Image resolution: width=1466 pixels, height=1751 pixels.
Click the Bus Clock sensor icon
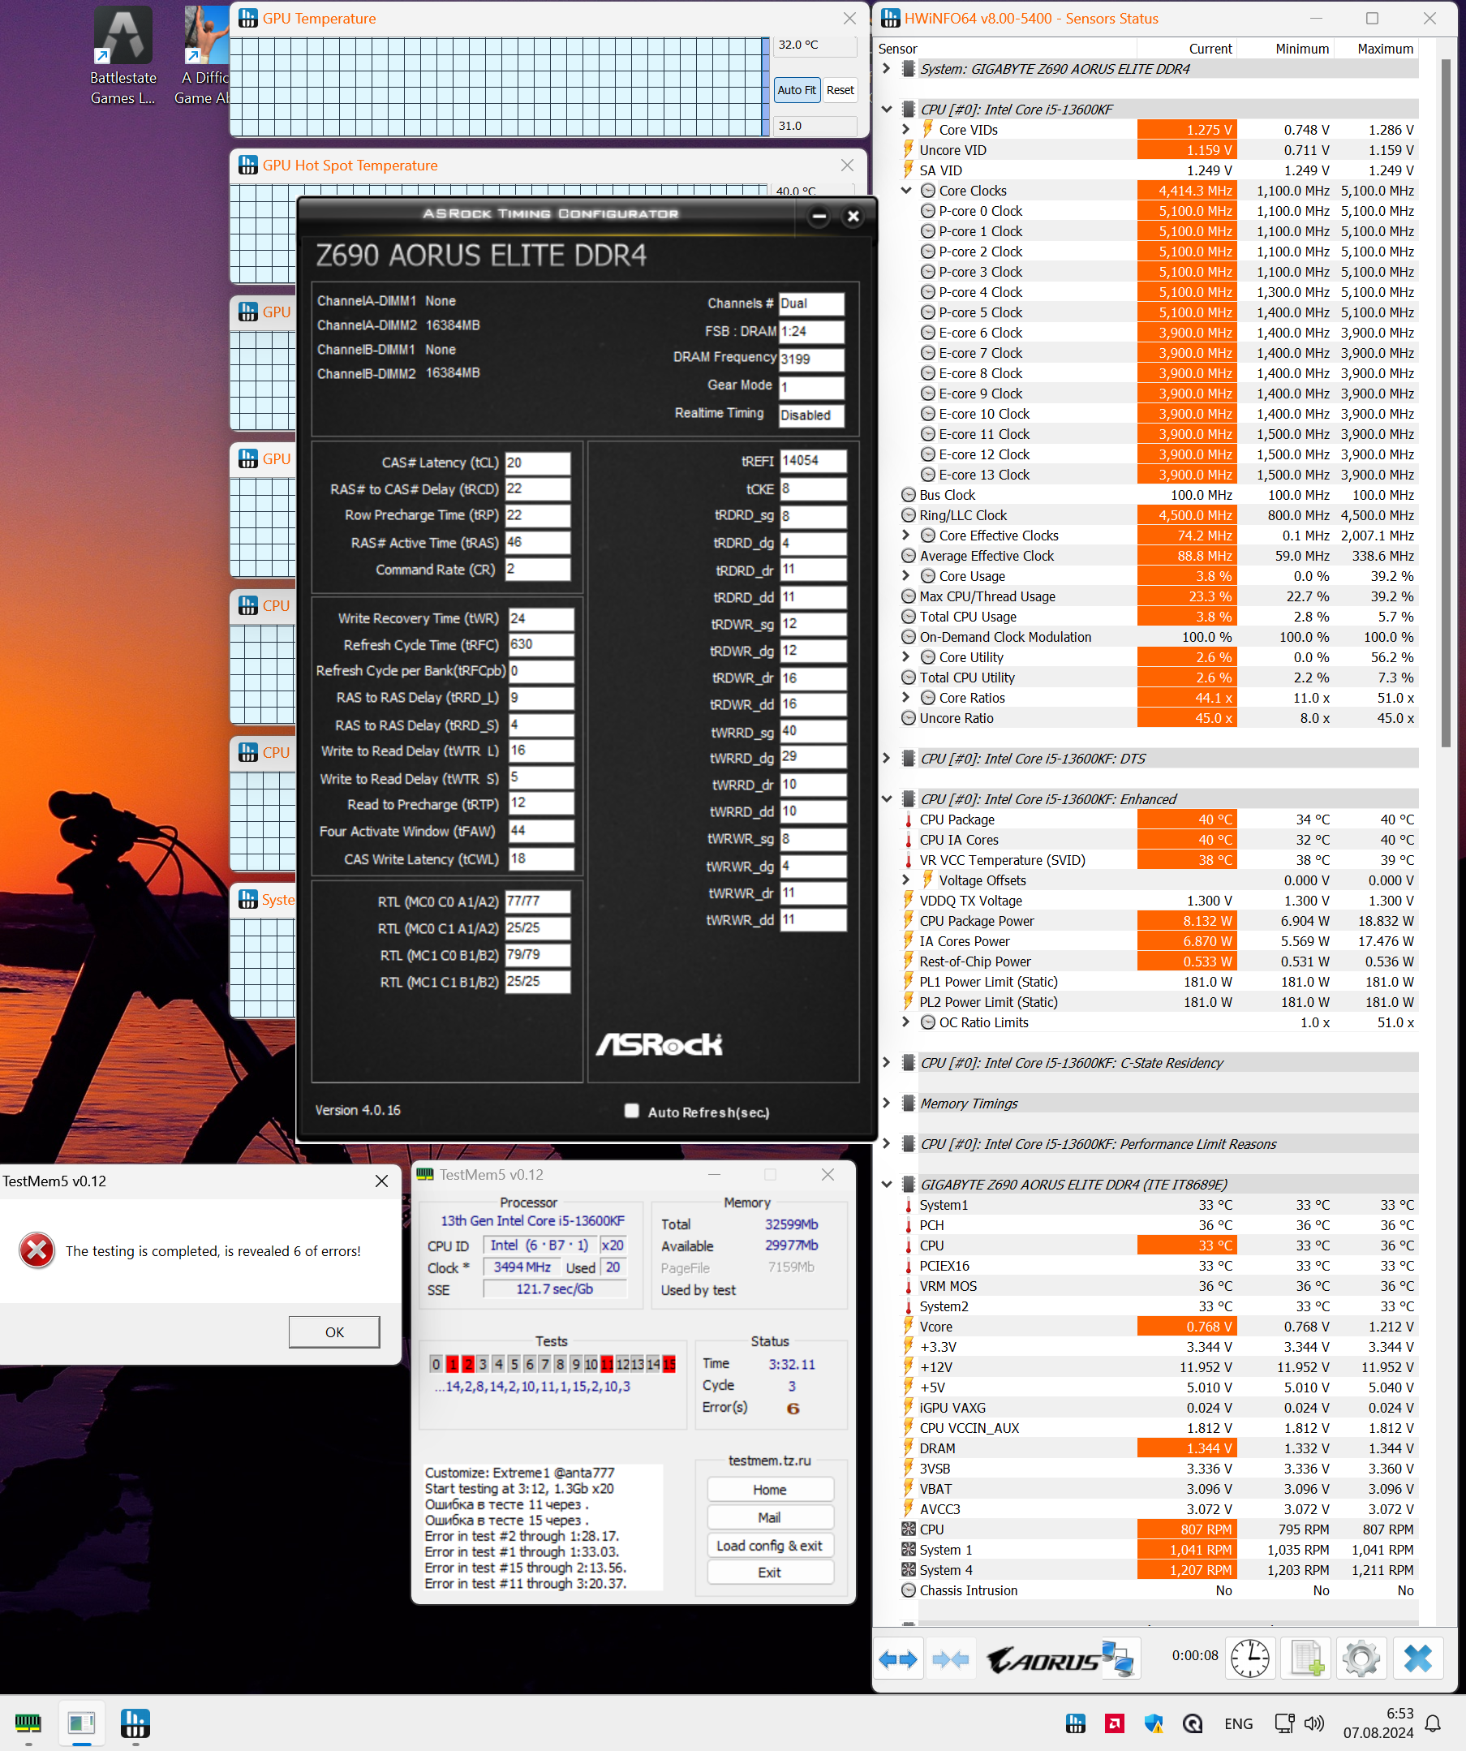[x=908, y=494]
